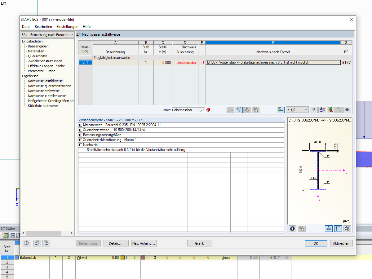Open Nachweise stabweise results
The image size is (372, 279).
coord(44,91)
